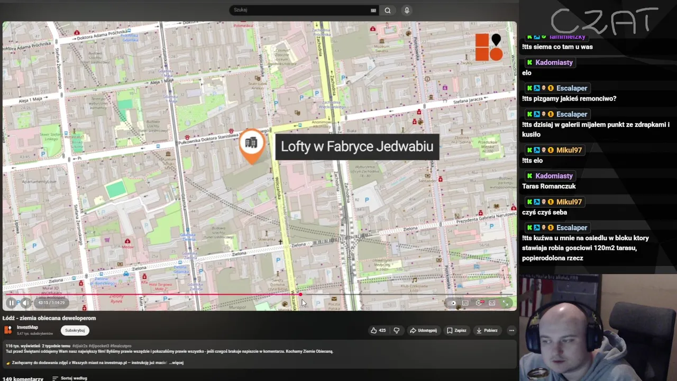Dislike the video with thumbs down
The width and height of the screenshot is (677, 381).
(397, 330)
